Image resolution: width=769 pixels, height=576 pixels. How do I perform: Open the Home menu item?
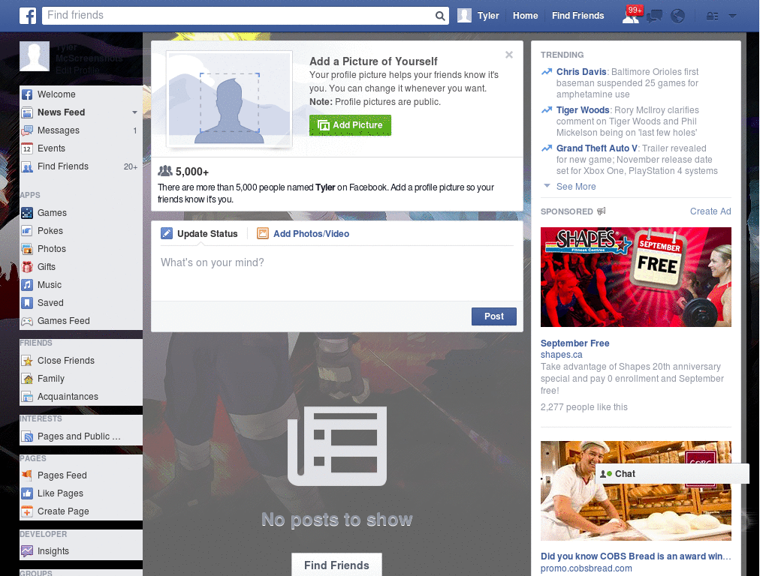click(525, 16)
